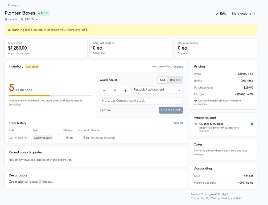Click the Product ID prod_mves32itt9pplc
This screenshot has width=268, height=205.
click(217, 194)
